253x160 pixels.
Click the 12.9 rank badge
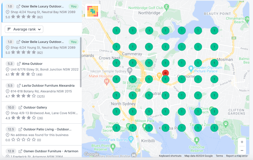11,151
